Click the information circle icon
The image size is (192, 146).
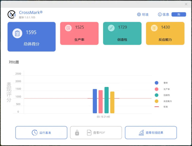click(x=160, y=14)
